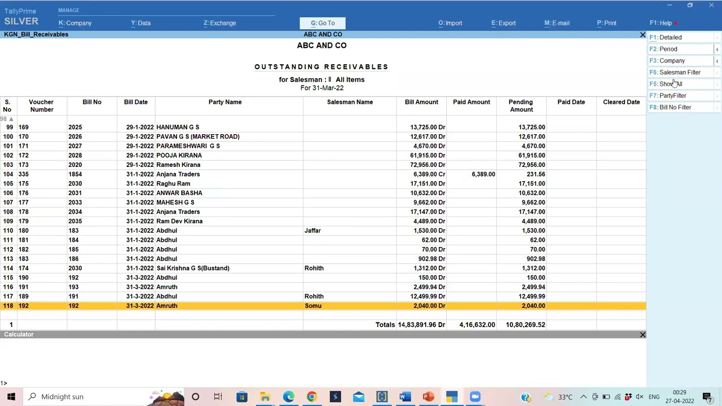Open File Explorer from taskbar
Viewport: 722px width, 406px height.
pyautogui.click(x=265, y=396)
